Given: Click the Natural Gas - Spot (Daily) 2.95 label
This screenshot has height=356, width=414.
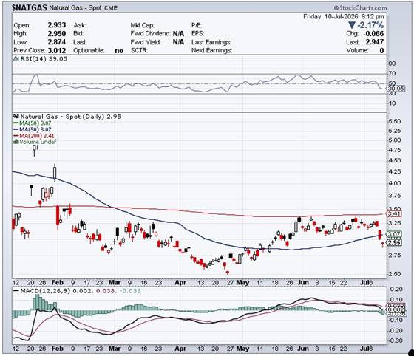Looking at the screenshot, I should [x=71, y=117].
